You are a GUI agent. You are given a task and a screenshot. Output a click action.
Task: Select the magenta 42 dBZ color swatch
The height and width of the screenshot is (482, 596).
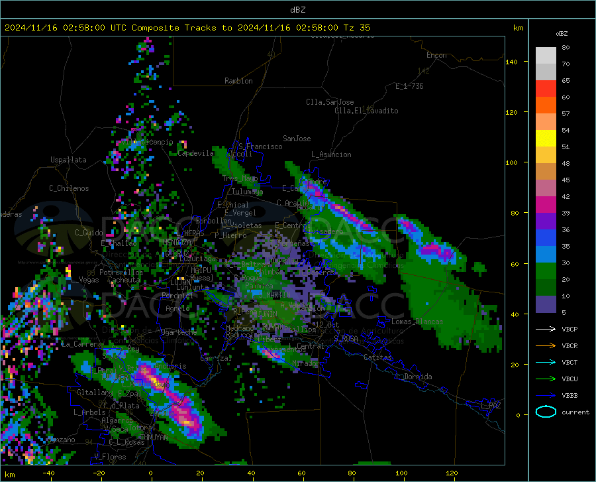pyautogui.click(x=546, y=205)
